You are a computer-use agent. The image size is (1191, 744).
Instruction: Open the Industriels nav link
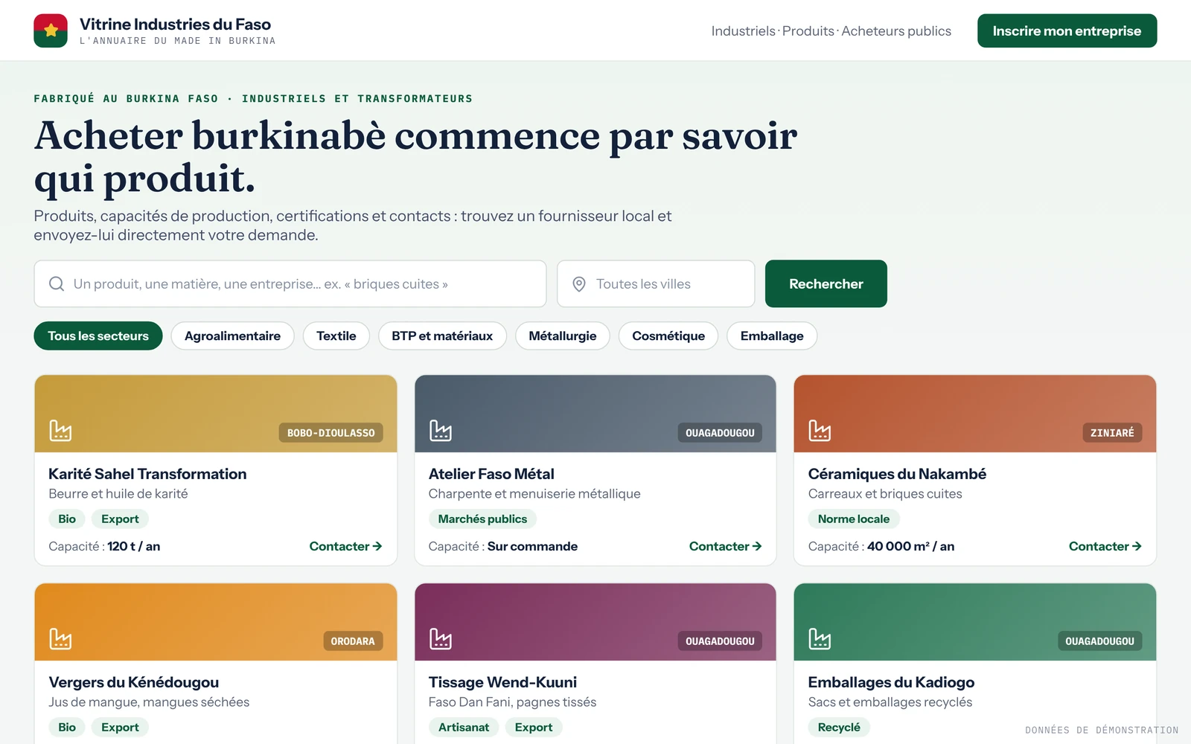(x=743, y=31)
